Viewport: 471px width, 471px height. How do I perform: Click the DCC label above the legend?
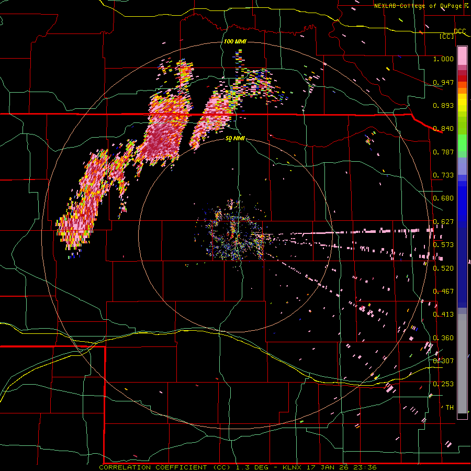coord(459,31)
